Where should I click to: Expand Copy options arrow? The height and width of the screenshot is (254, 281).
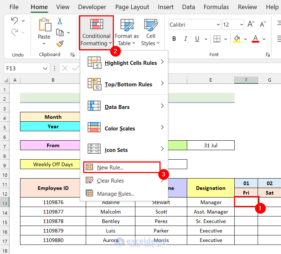pos(68,32)
